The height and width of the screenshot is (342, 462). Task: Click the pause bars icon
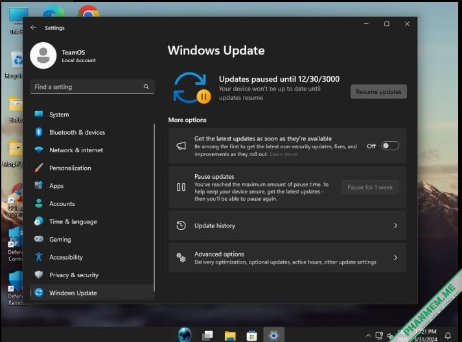(x=181, y=187)
